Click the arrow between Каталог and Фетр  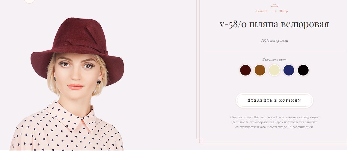coord(274,11)
